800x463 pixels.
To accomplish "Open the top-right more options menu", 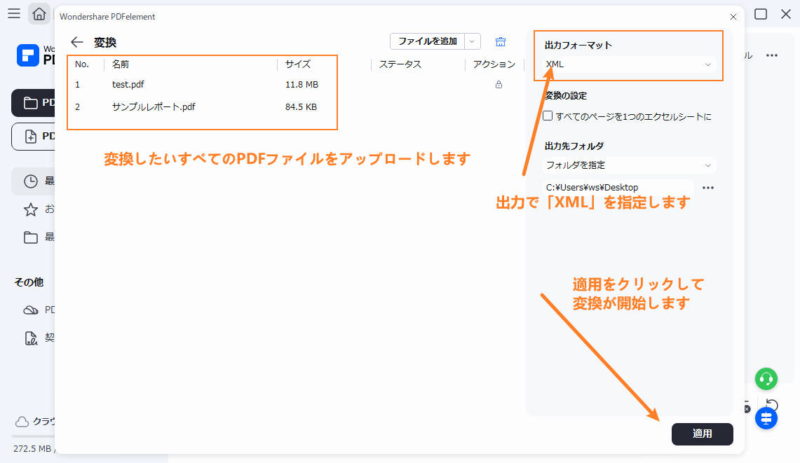I will (772, 55).
